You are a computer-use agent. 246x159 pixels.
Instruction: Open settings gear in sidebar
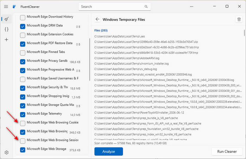coord(6,152)
